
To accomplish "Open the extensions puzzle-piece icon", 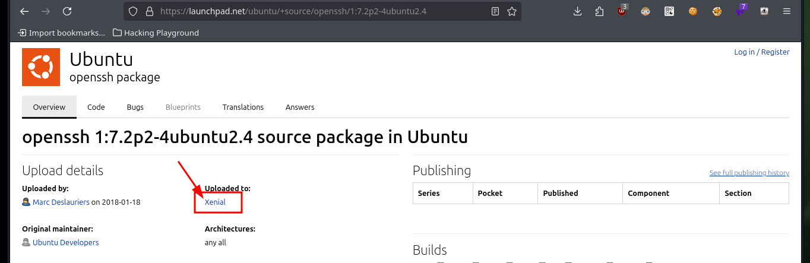I will tap(599, 11).
